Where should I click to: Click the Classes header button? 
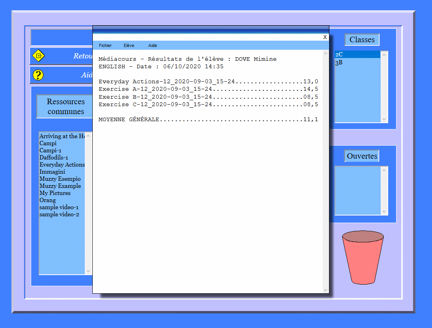[x=362, y=40]
